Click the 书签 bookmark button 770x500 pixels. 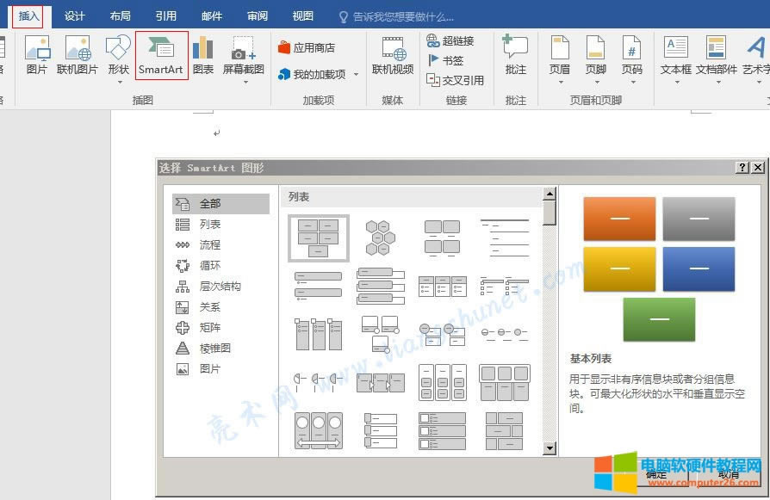[445, 60]
